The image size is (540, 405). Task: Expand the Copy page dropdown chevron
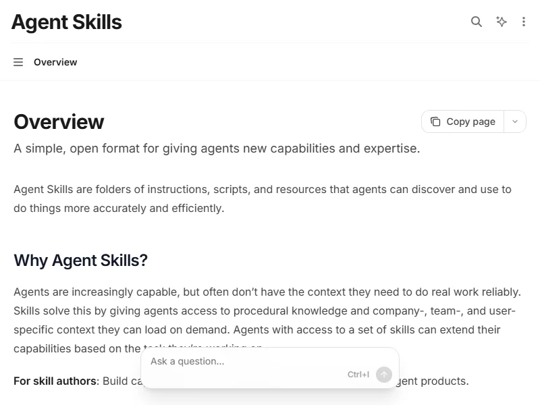tap(515, 122)
